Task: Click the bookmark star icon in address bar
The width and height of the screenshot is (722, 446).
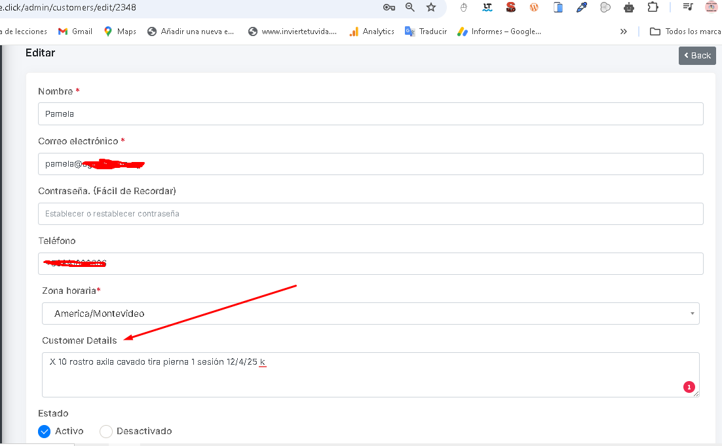Action: pyautogui.click(x=430, y=7)
